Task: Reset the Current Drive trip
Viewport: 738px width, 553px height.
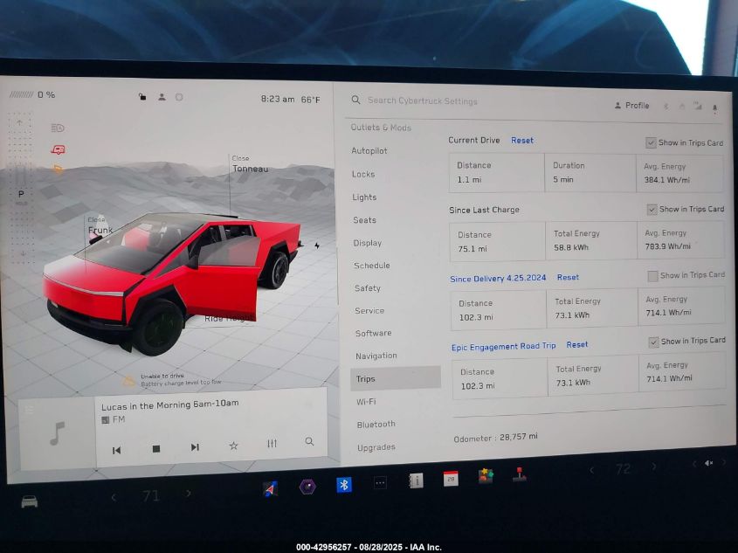Action: (522, 141)
